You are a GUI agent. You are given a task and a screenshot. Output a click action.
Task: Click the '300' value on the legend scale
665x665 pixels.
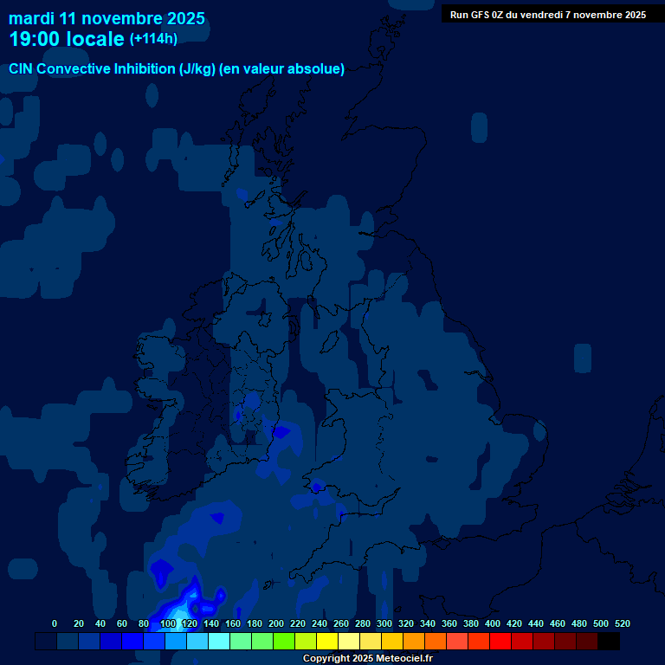pyautogui.click(x=384, y=623)
